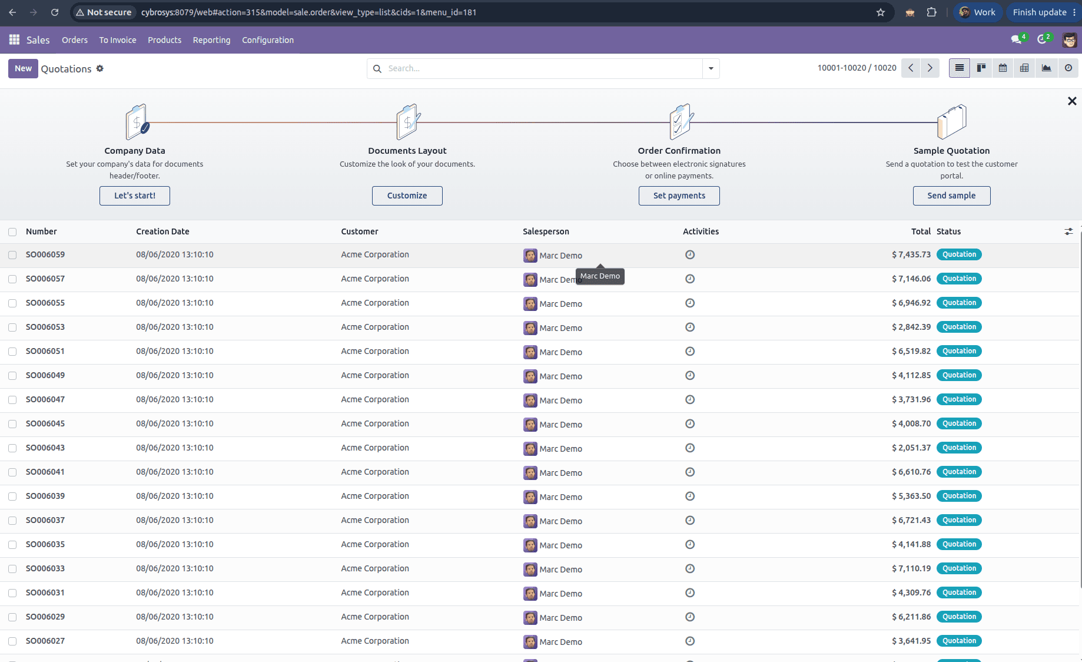
Task: Click the Set payments button
Action: pyautogui.click(x=679, y=196)
